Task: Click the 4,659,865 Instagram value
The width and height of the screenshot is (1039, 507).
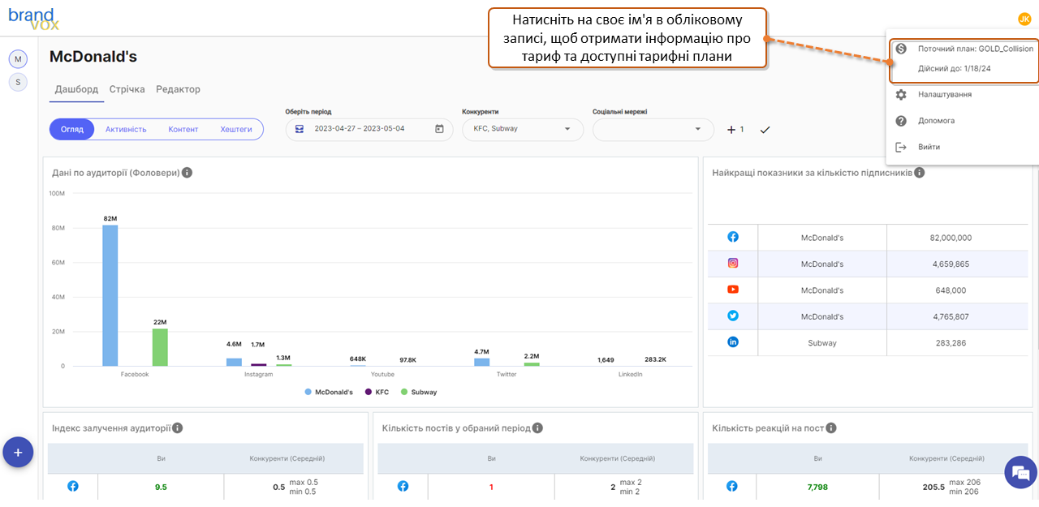Action: coord(951,264)
